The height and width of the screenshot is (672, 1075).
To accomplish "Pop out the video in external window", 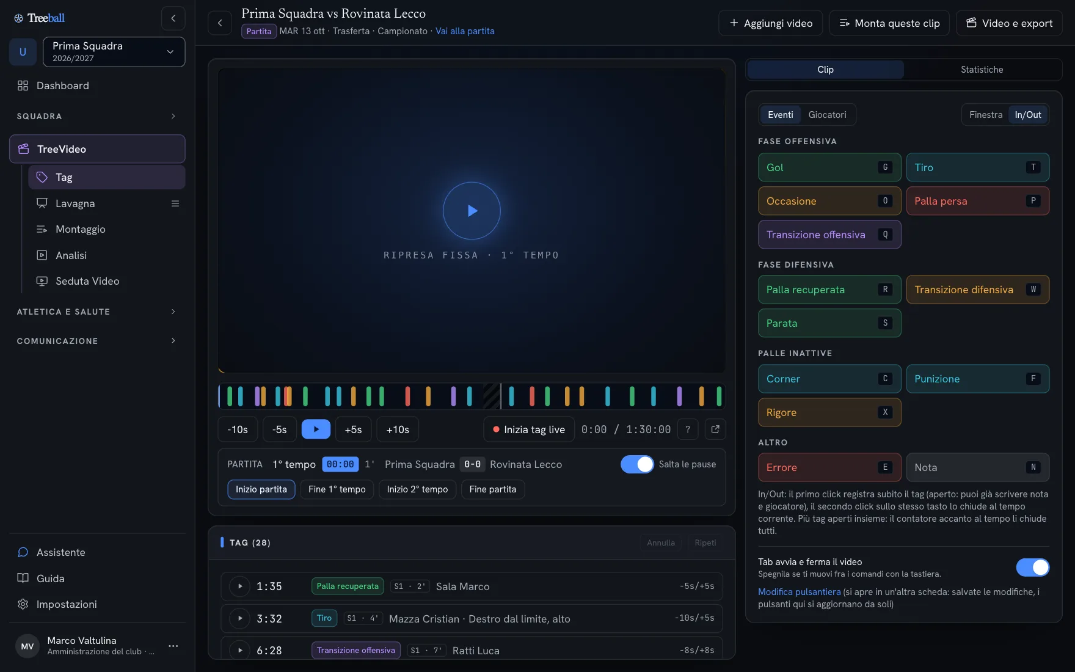I will click(x=715, y=429).
